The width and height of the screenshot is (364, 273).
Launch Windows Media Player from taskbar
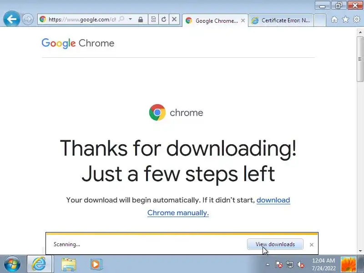(x=96, y=264)
